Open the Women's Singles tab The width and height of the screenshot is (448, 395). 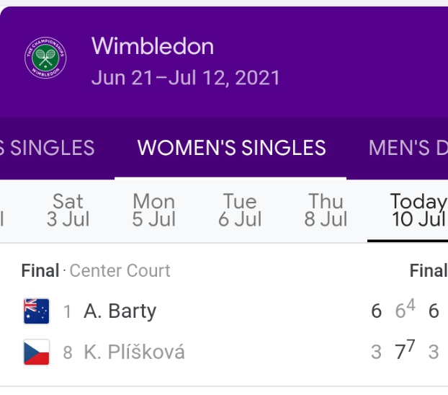pos(231,148)
